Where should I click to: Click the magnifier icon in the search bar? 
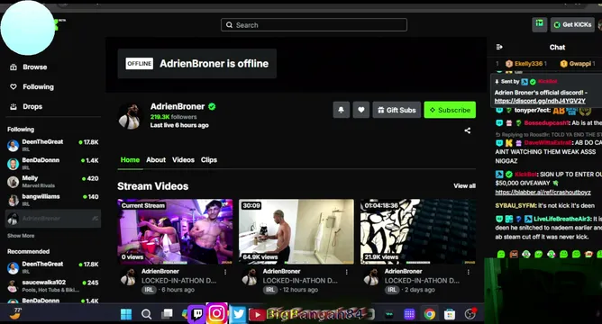coord(229,25)
